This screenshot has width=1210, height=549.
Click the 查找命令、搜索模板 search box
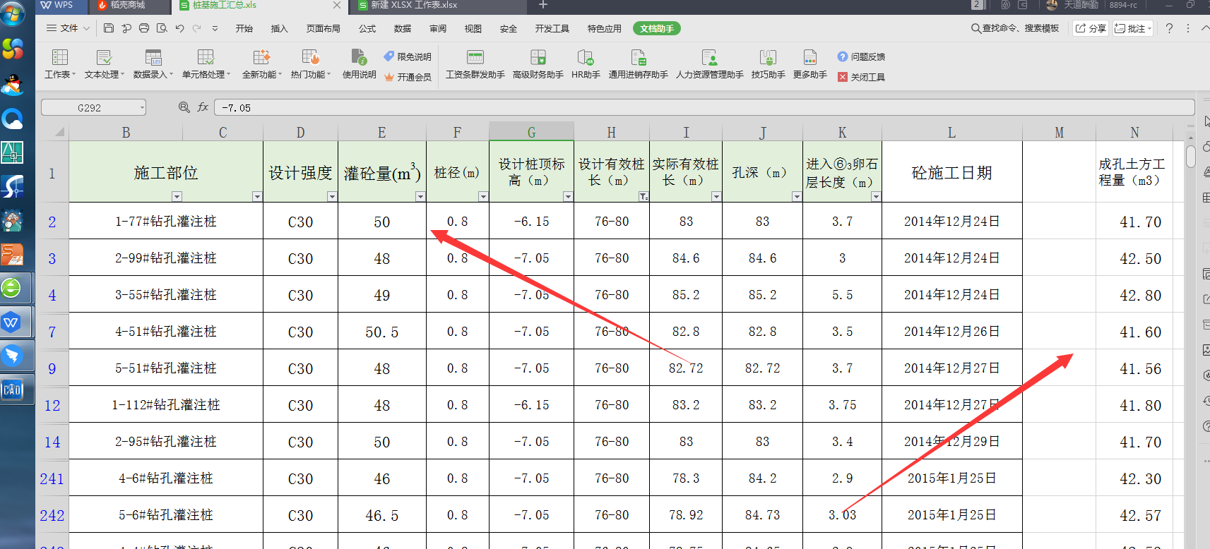tap(1015, 28)
